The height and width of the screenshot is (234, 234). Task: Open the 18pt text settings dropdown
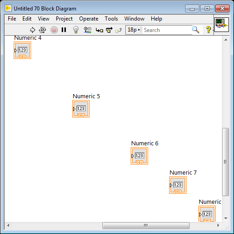pos(134,30)
